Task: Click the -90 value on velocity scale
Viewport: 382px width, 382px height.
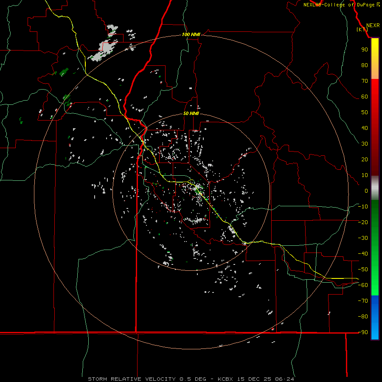Action: click(363, 332)
